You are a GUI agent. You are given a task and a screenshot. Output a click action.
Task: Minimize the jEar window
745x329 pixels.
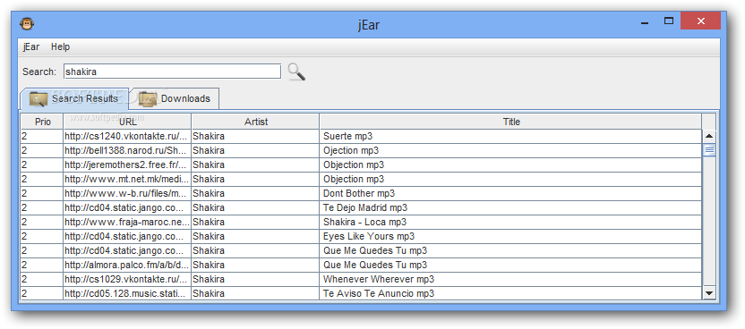click(645, 21)
